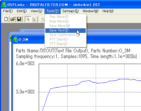141x111 pixels.
Task: Open the Window(W) menu
Action: pos(91,11)
